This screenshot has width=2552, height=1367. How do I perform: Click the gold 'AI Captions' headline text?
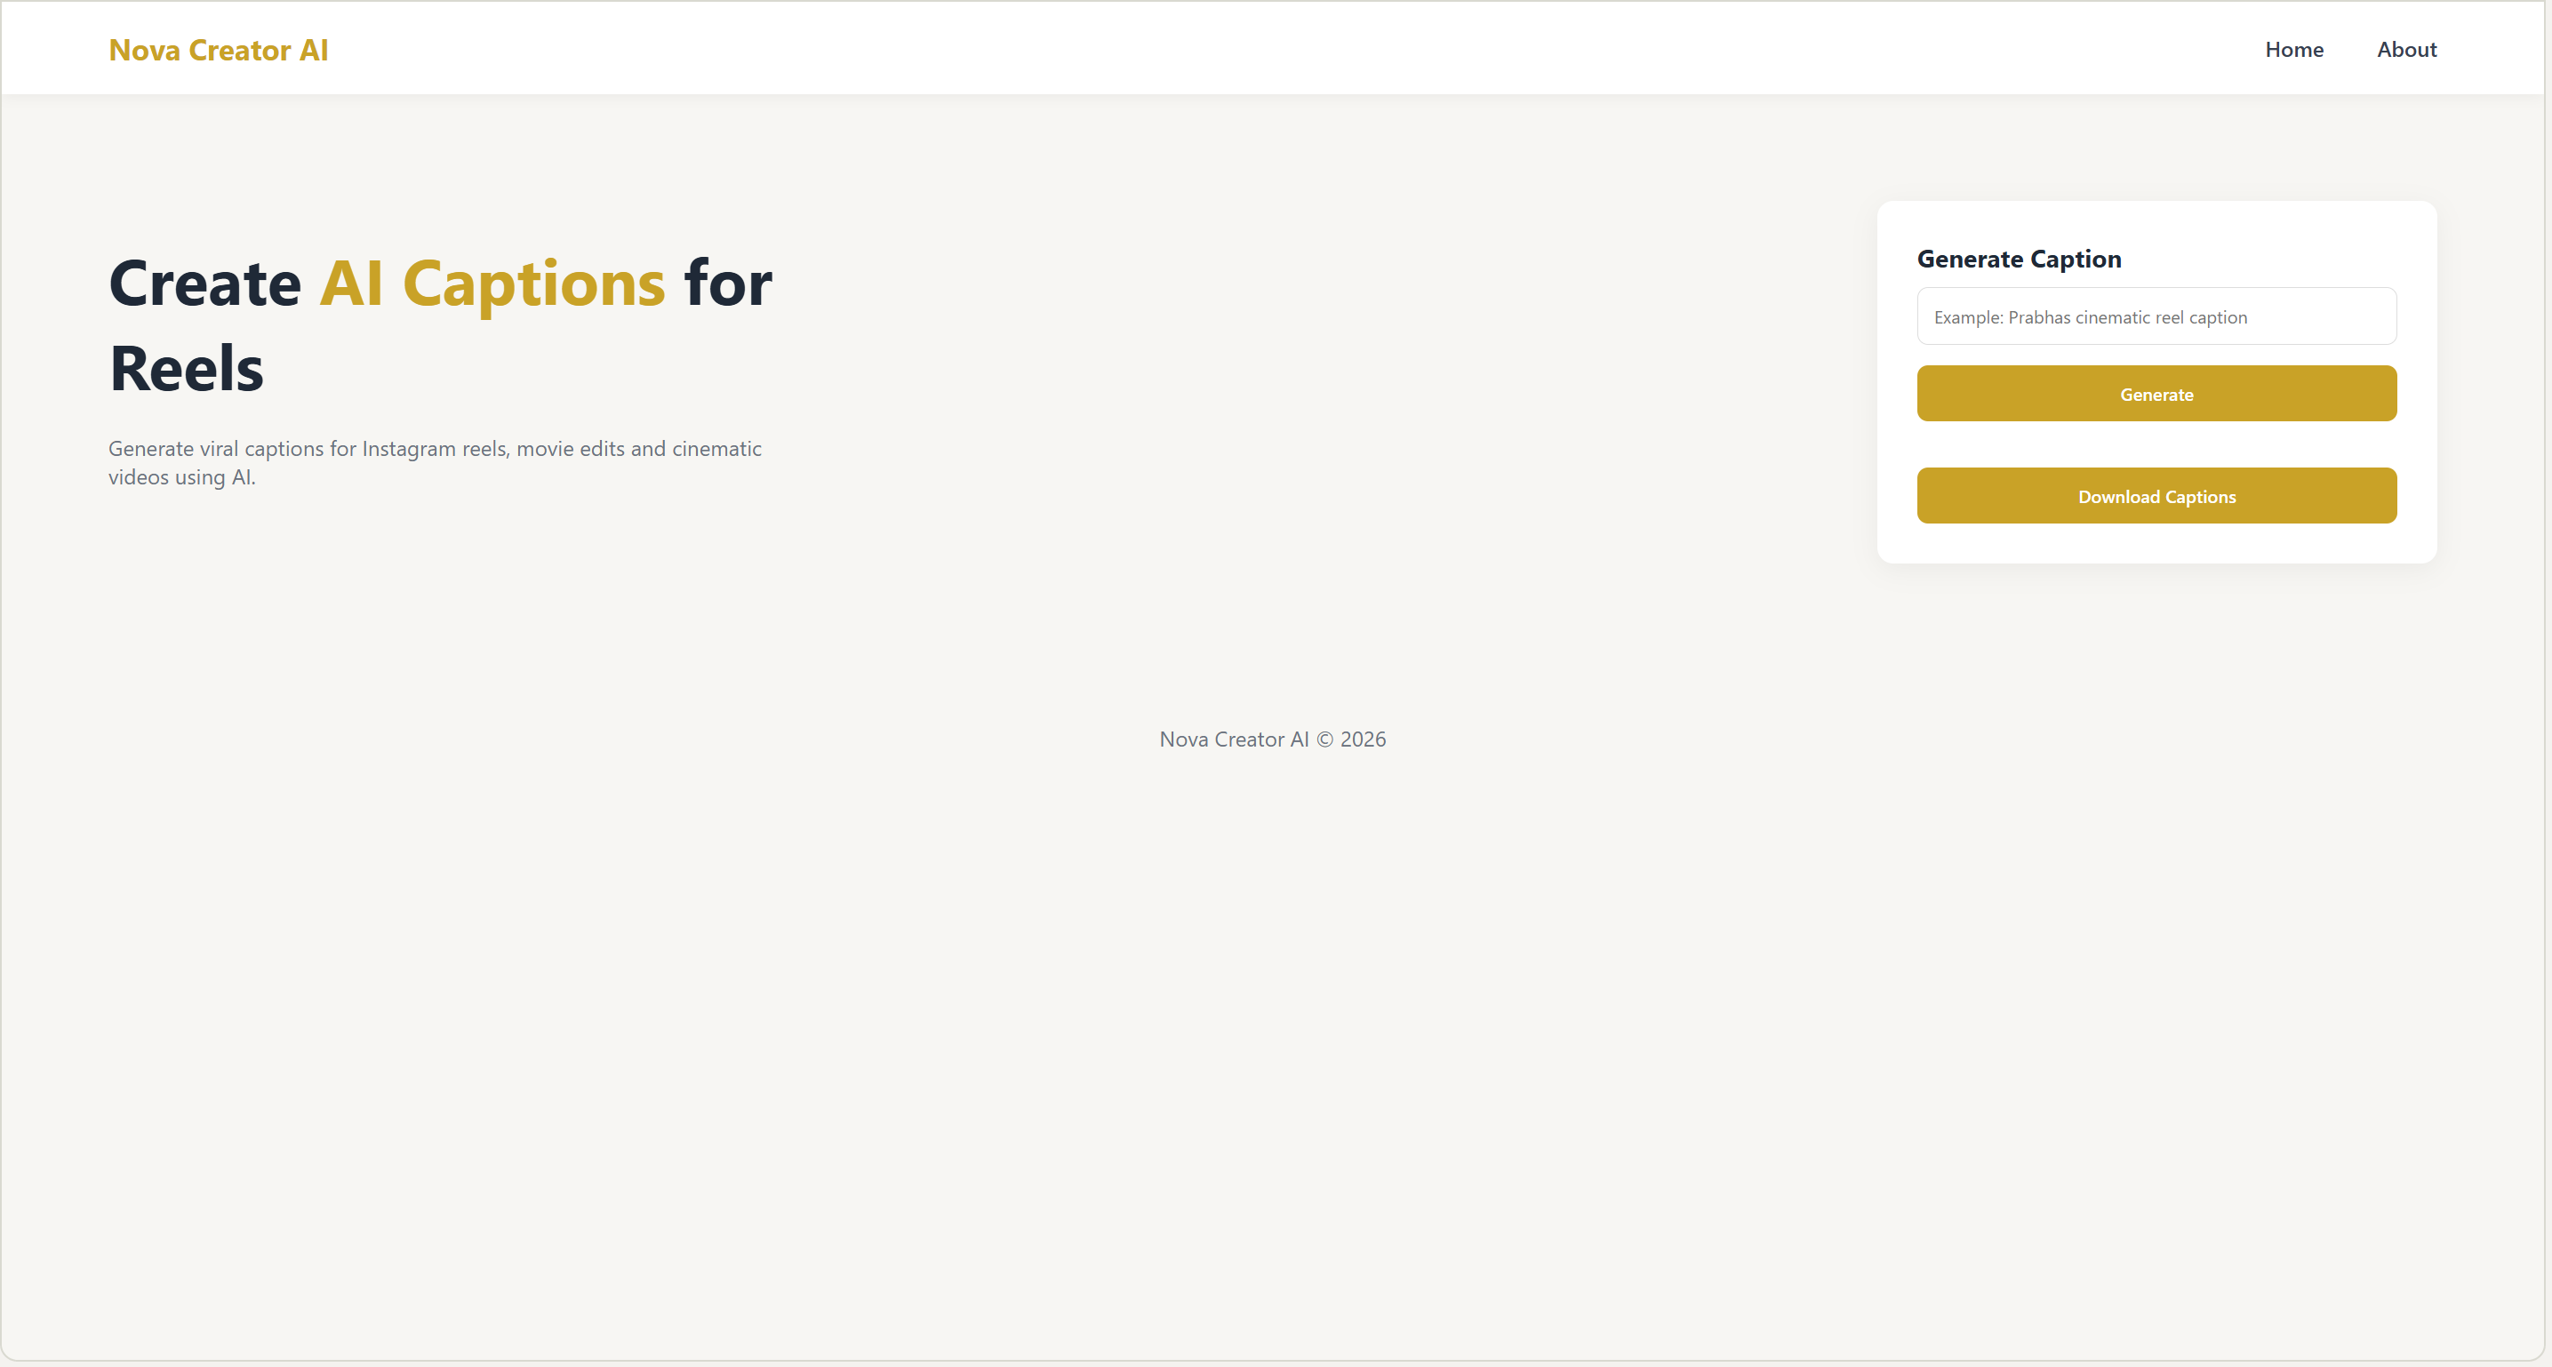tap(492, 284)
